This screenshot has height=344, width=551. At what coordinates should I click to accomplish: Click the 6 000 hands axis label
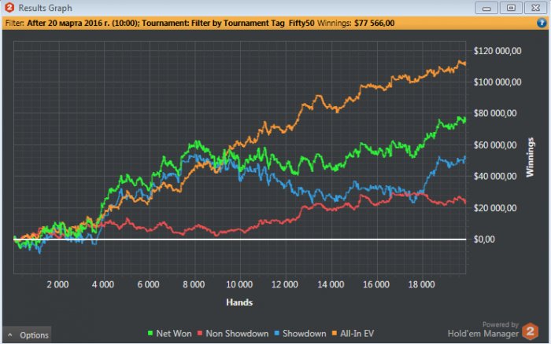click(148, 284)
